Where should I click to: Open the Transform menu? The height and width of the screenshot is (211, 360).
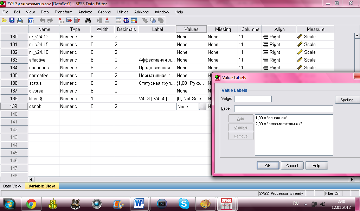tap(63, 12)
